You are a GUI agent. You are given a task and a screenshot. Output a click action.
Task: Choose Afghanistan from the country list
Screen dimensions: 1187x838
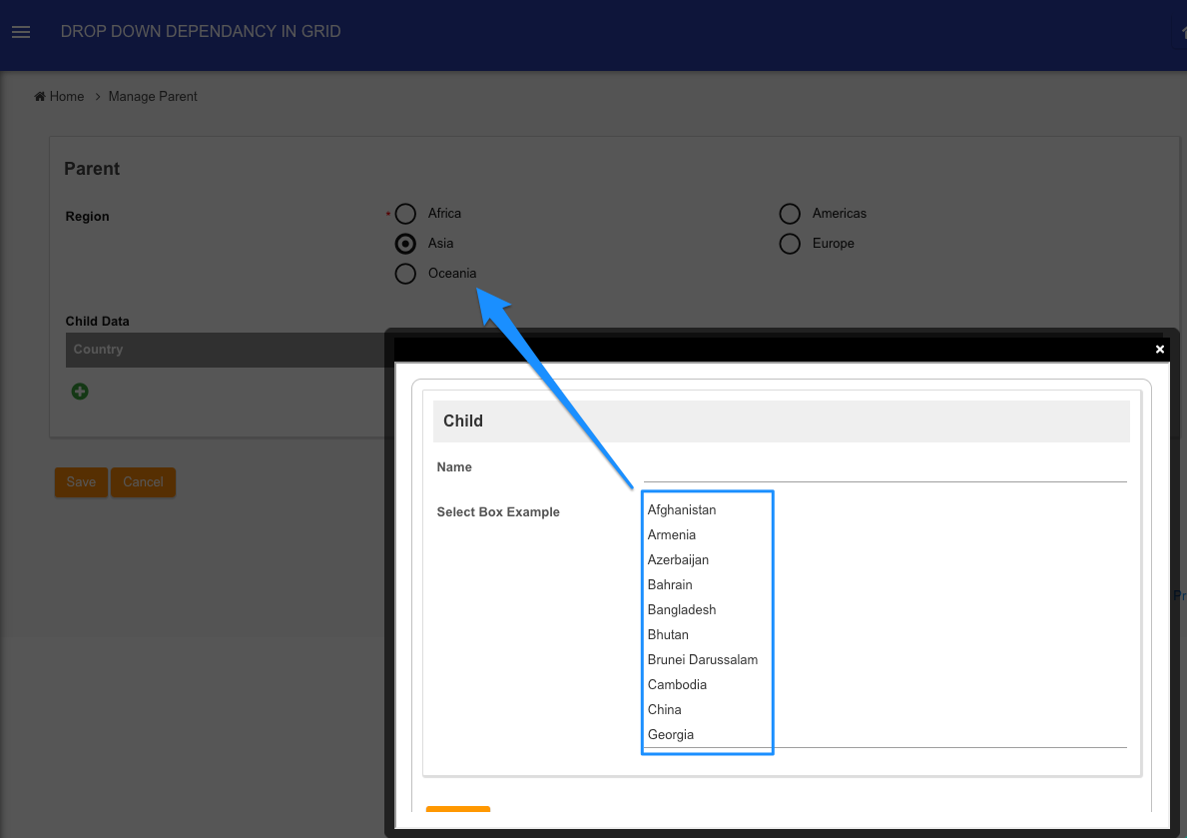coord(681,510)
